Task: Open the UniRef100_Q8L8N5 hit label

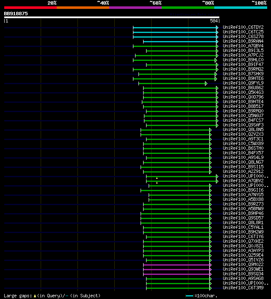Action: coord(243,129)
